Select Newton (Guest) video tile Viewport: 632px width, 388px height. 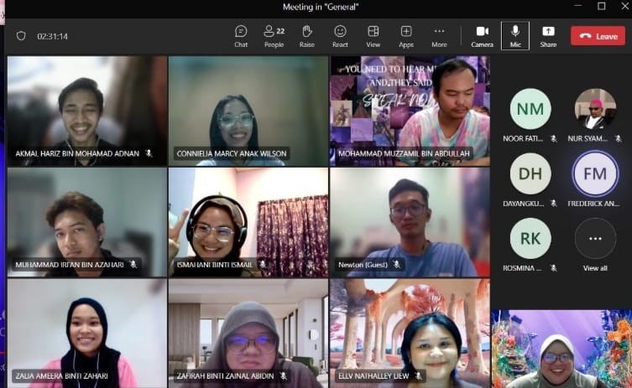coord(410,222)
